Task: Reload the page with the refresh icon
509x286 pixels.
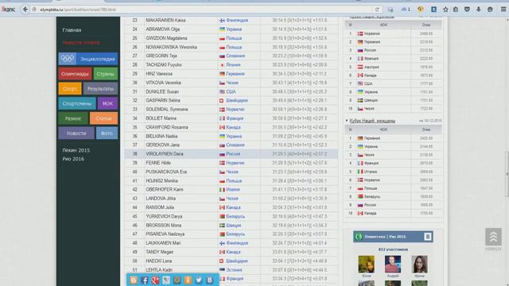Action: coord(377,10)
